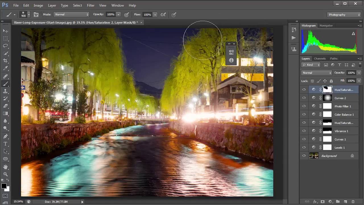Image resolution: width=364 pixels, height=205 pixels.
Task: Open the Filter menu
Action: 91,5
